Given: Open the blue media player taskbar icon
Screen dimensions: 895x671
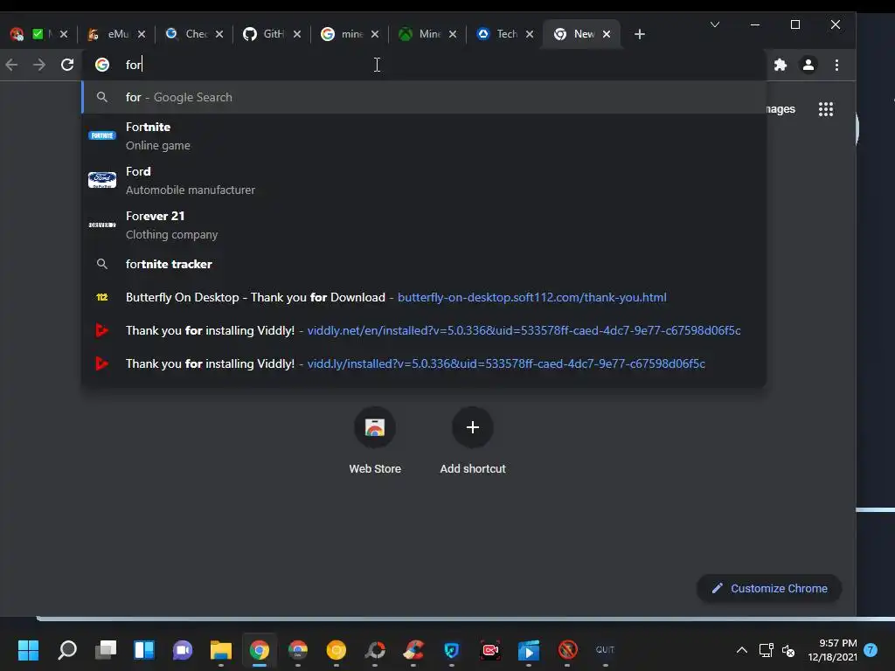Looking at the screenshot, I should [x=529, y=650].
